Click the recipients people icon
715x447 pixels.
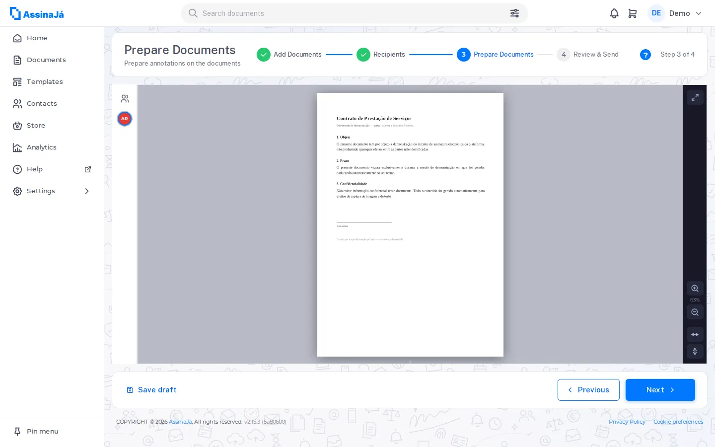(125, 98)
